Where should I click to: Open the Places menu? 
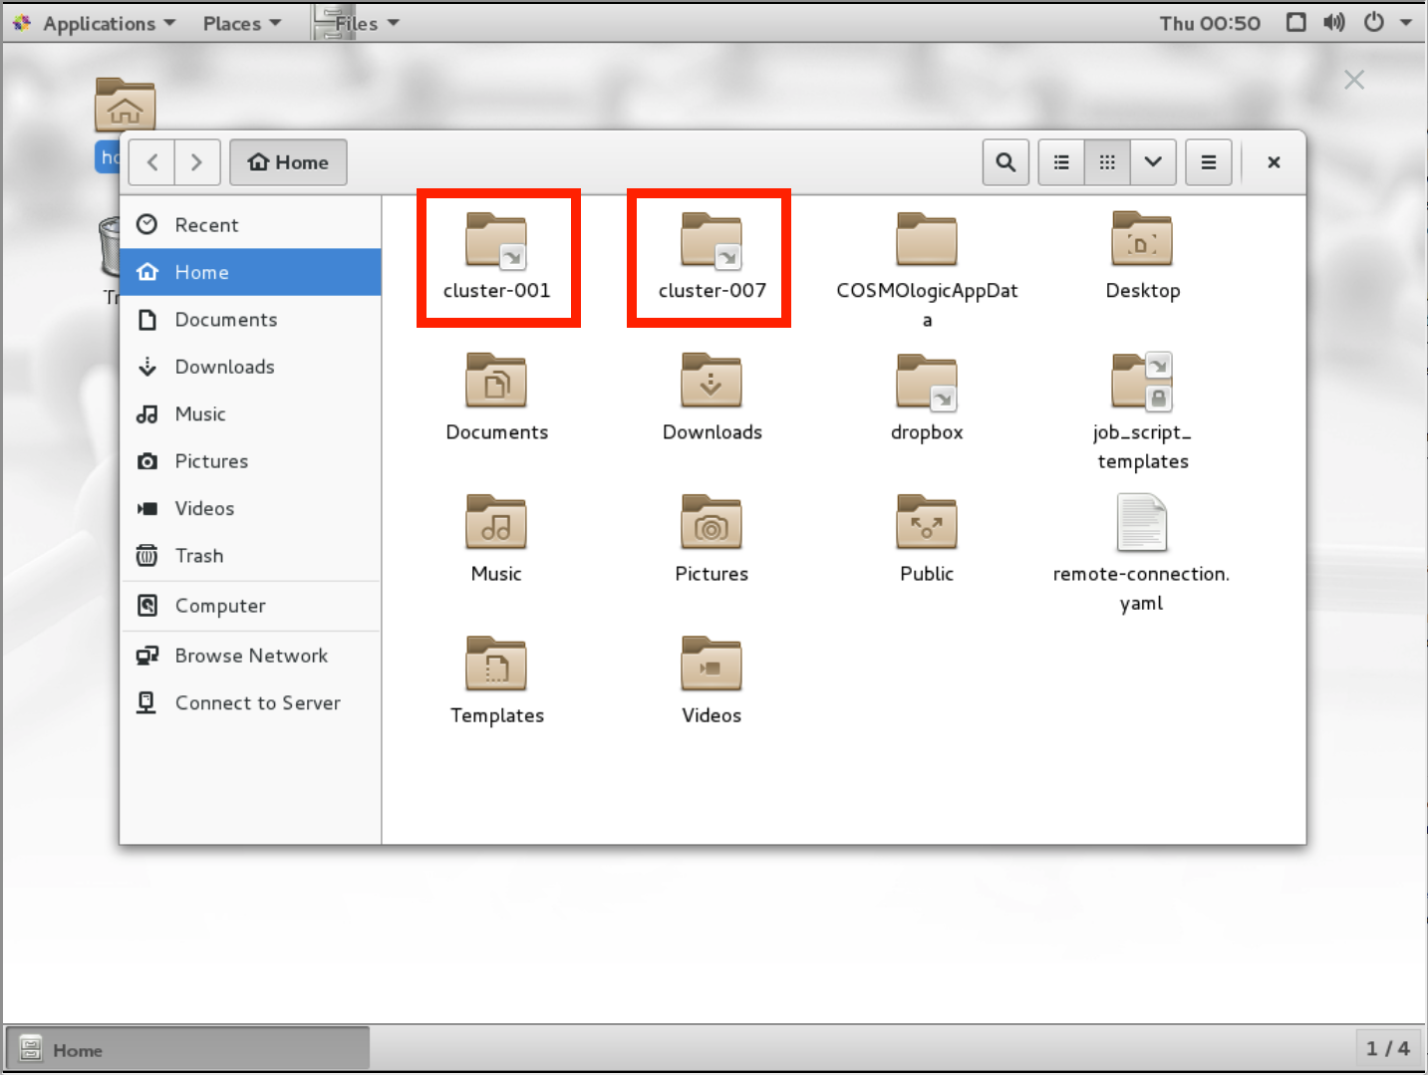[241, 23]
